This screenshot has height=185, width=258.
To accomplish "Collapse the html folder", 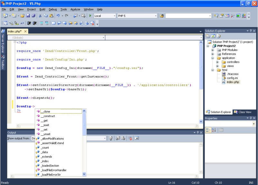I will pyautogui.click(x=213, y=70).
